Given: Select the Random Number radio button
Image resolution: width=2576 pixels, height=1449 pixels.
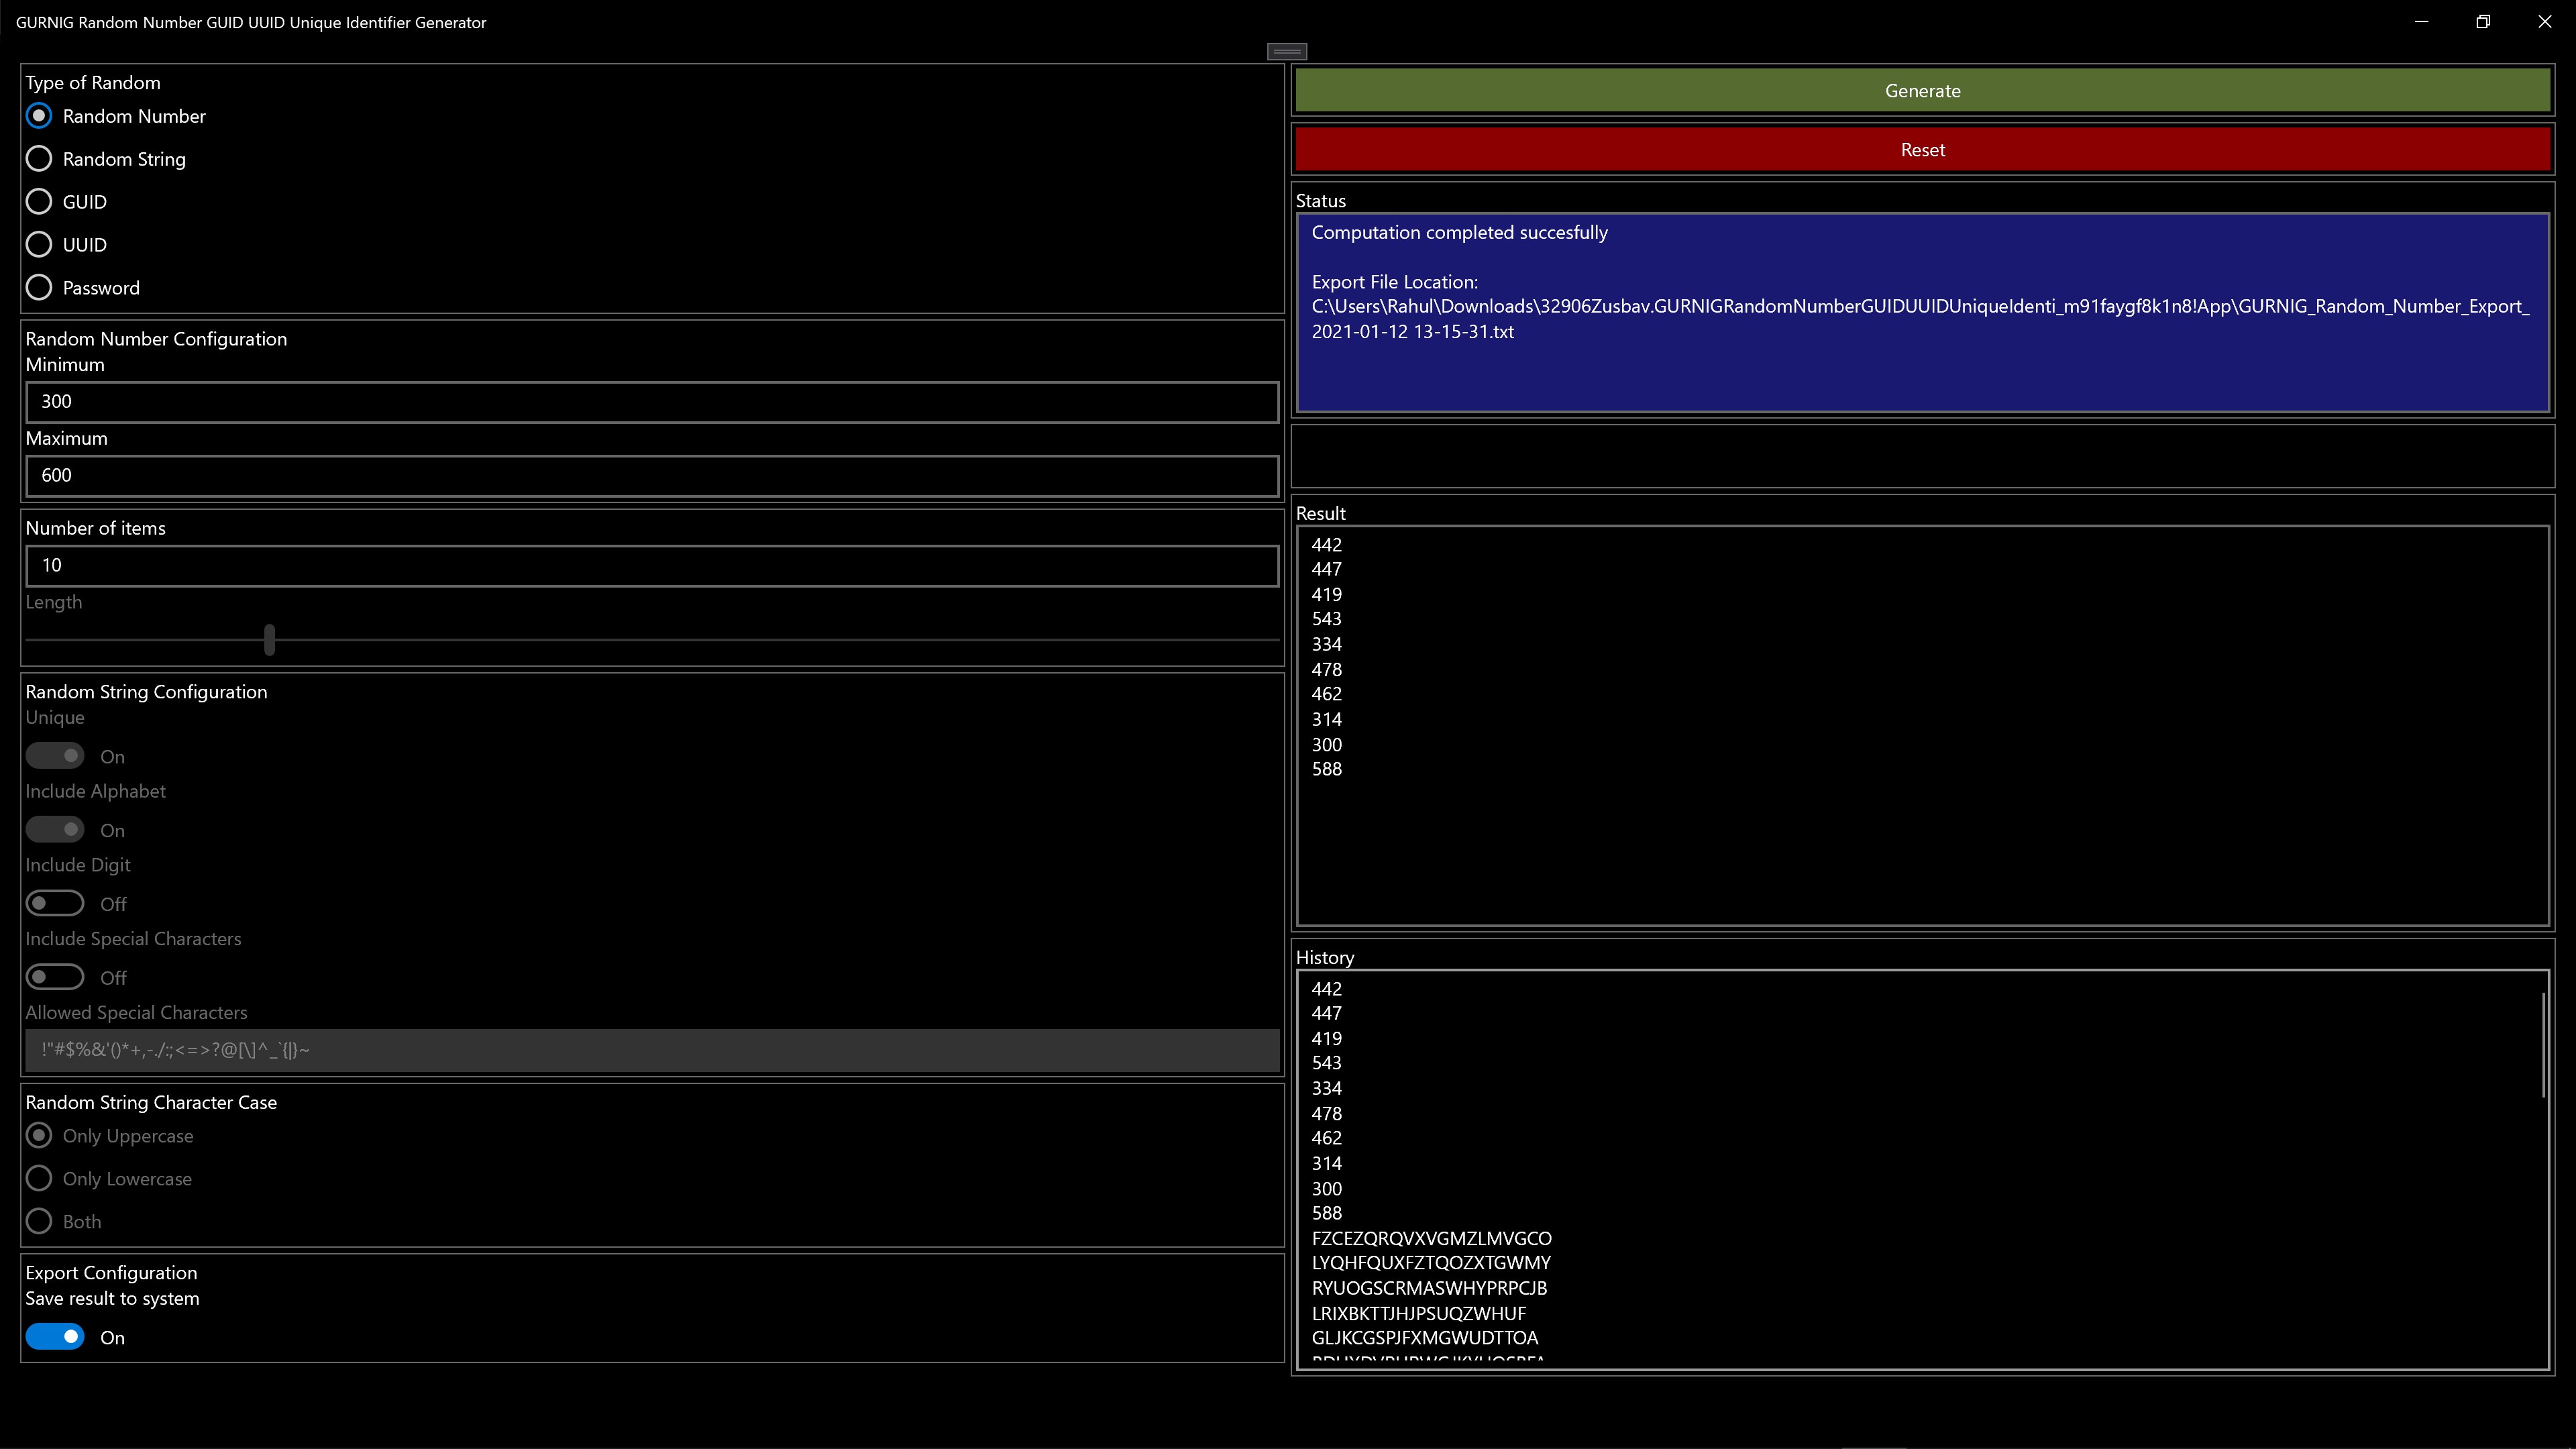Looking at the screenshot, I should (x=39, y=116).
